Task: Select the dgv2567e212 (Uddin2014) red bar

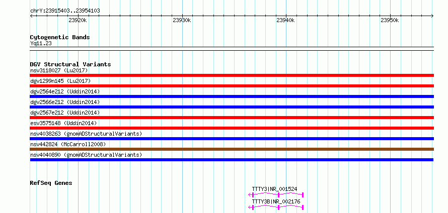Action: tap(232, 118)
